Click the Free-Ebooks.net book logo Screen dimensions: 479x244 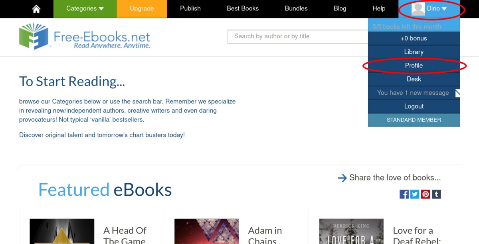pos(34,36)
